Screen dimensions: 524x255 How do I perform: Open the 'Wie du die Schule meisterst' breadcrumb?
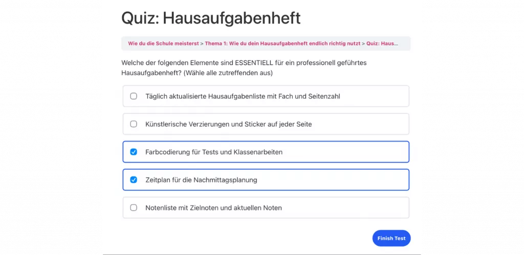pyautogui.click(x=163, y=43)
